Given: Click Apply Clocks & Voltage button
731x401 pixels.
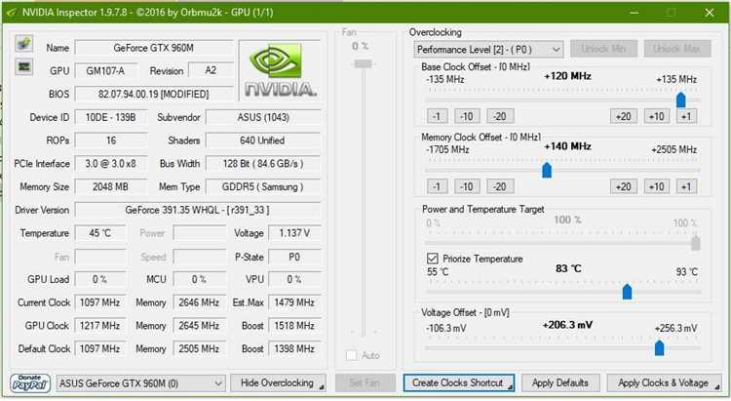Looking at the screenshot, I should tap(664, 382).
